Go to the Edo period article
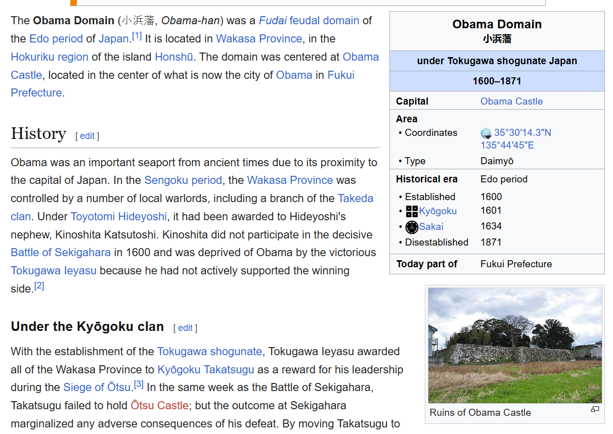The height and width of the screenshot is (434, 613). click(56, 39)
